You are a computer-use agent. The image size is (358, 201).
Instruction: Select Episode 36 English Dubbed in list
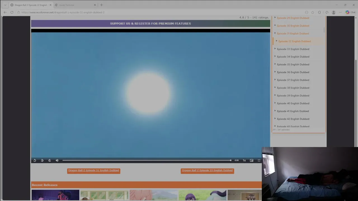pos(293,72)
